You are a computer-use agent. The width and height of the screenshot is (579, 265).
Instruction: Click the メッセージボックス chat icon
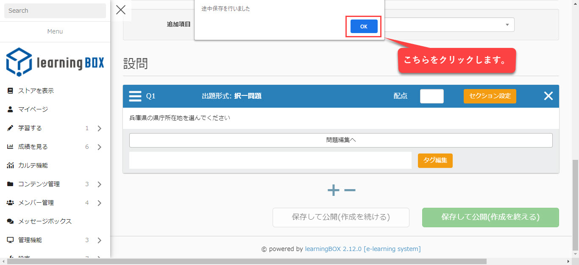10,221
